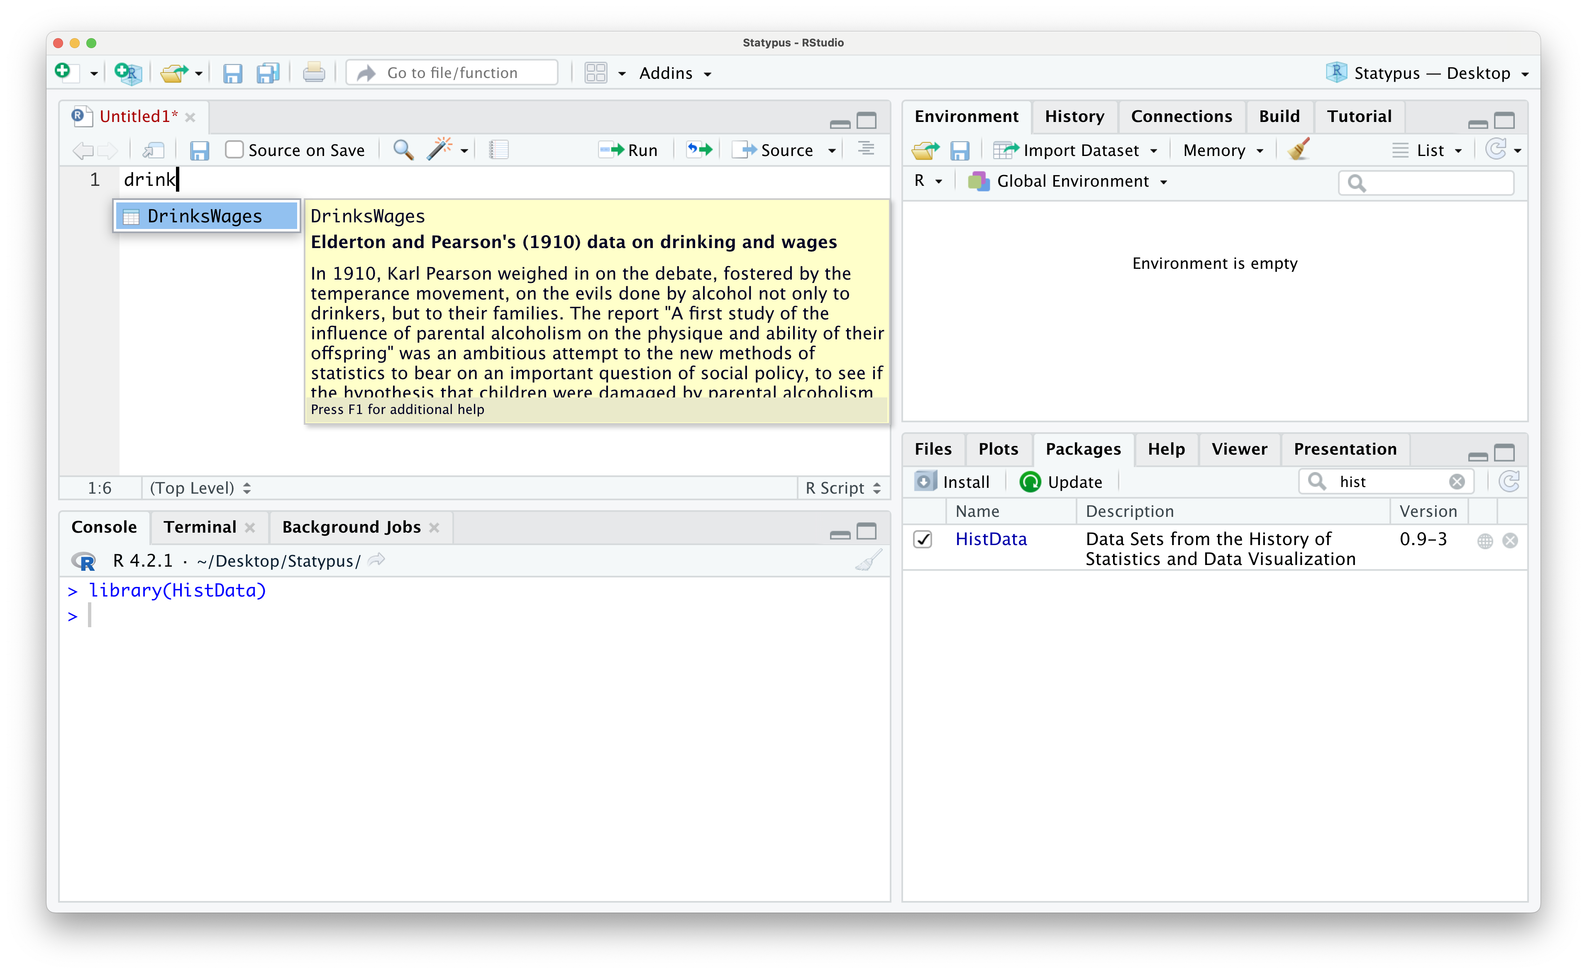Screen dimensions: 1587x974
Task: Clear the hist package search text
Action: pos(1456,482)
